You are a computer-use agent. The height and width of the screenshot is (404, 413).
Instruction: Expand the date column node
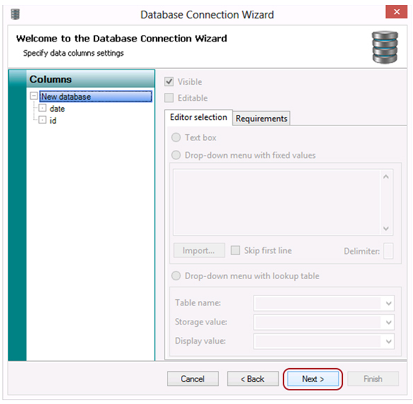pos(43,108)
